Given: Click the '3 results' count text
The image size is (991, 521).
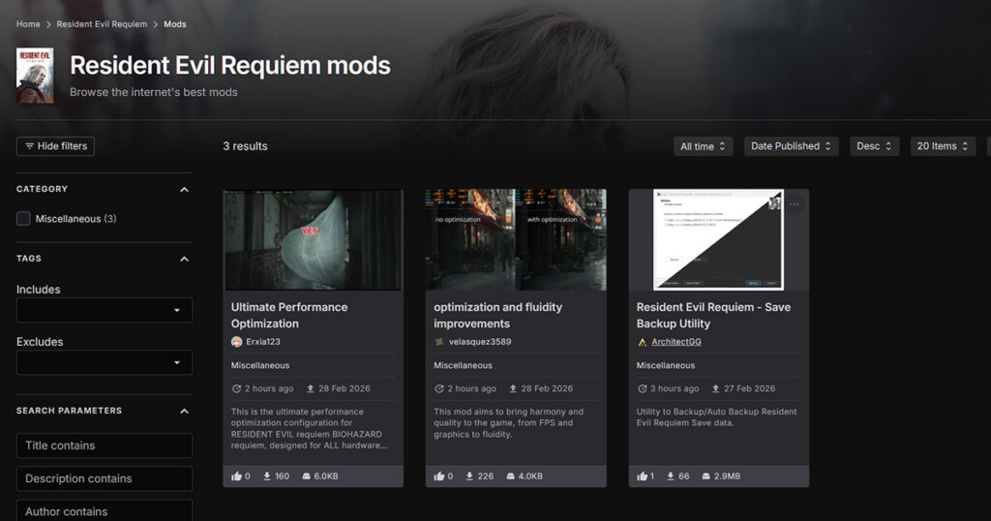Looking at the screenshot, I should point(245,146).
